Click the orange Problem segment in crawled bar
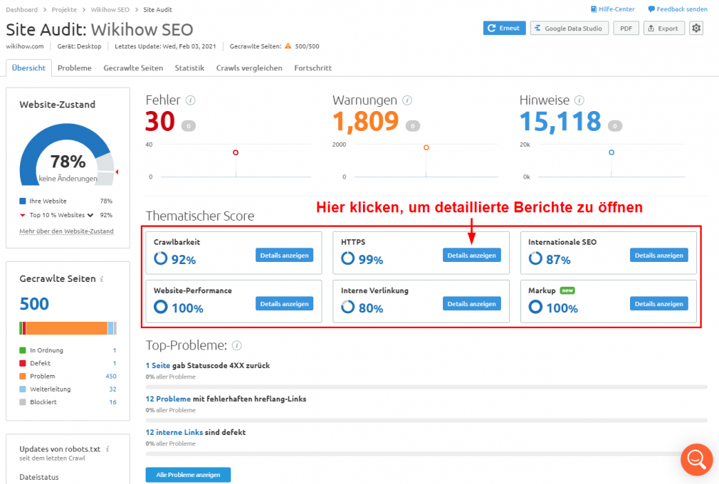Viewport: 719px width, 484px height. click(x=66, y=328)
